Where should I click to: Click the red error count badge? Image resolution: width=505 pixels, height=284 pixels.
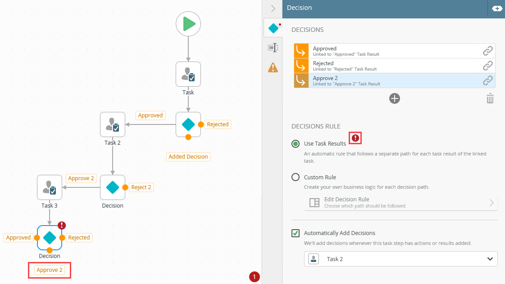(x=254, y=277)
